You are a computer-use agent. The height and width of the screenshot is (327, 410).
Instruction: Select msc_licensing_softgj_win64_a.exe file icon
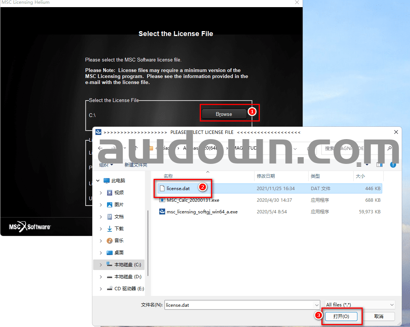tap(162, 212)
